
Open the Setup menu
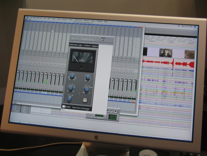click(93, 21)
